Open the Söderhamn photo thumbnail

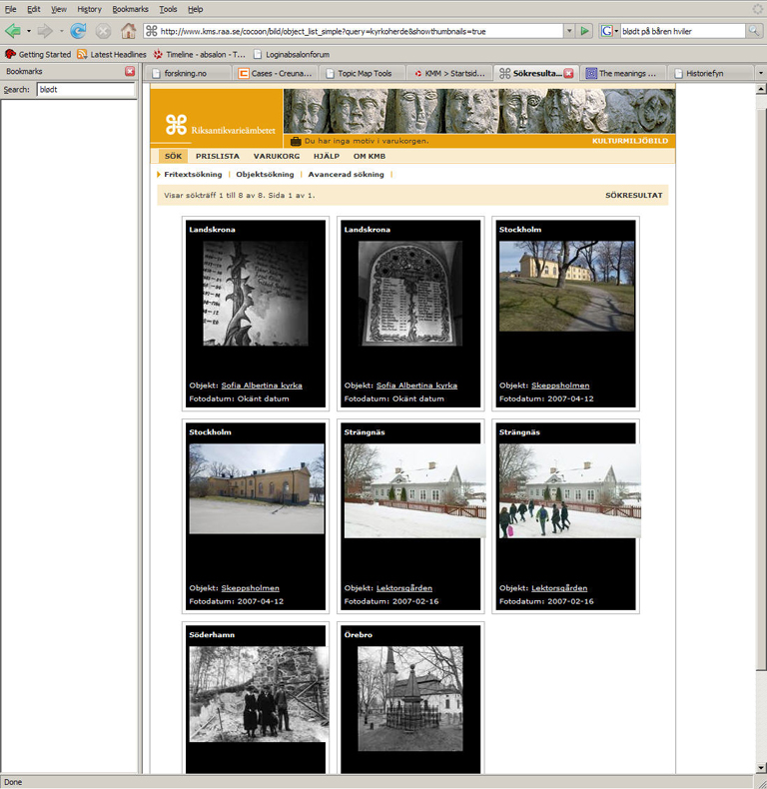pos(258,693)
